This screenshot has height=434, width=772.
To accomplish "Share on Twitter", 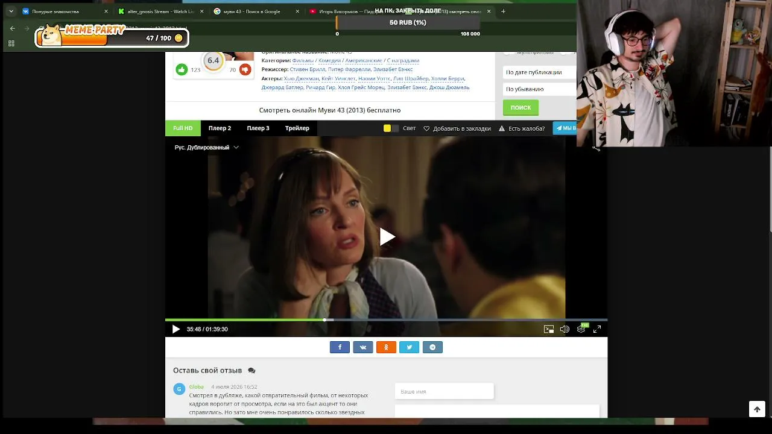I will (x=409, y=347).
